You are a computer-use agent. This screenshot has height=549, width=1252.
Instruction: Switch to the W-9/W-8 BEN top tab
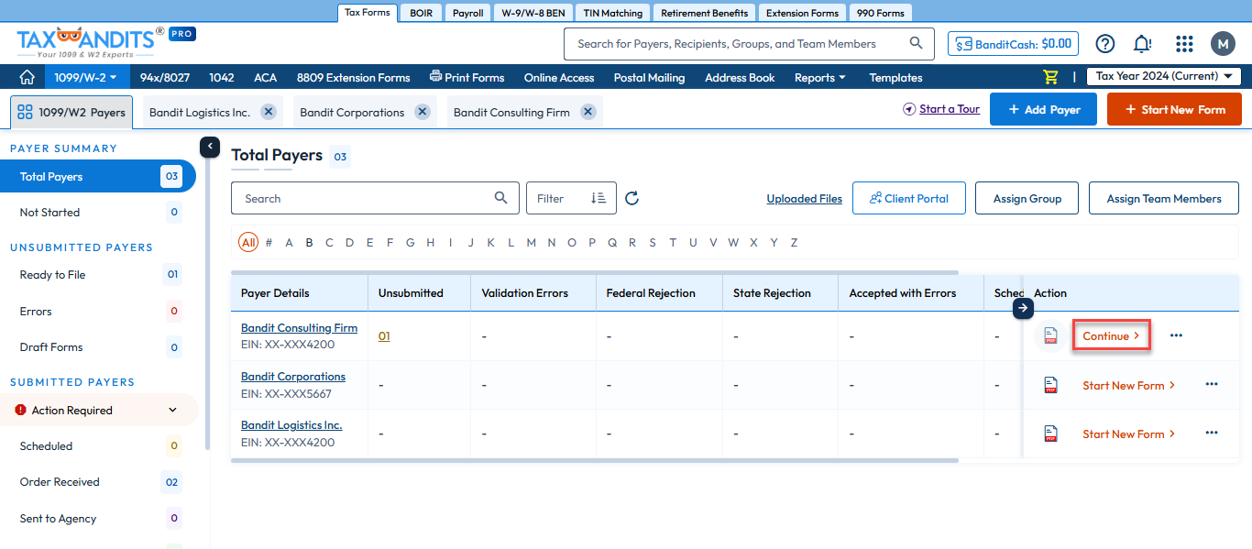click(533, 13)
